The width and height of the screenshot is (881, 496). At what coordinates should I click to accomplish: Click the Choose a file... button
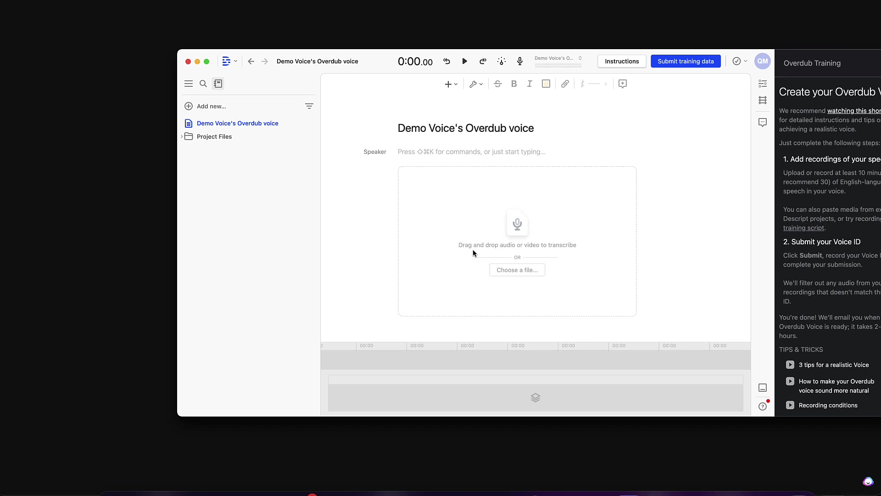pos(517,270)
